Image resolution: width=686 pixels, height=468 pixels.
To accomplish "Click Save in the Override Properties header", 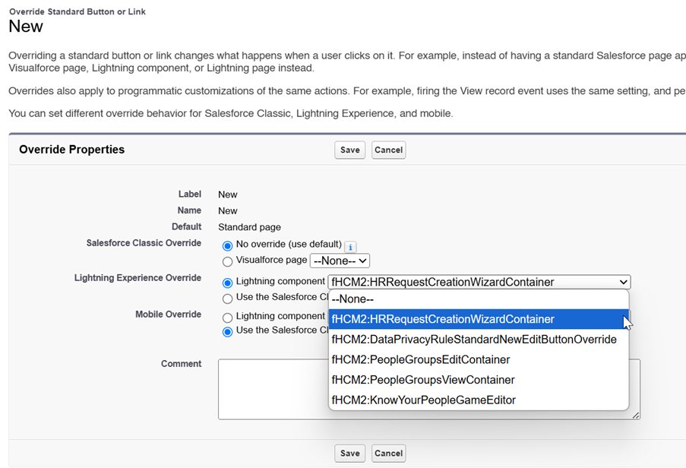I will [x=349, y=150].
